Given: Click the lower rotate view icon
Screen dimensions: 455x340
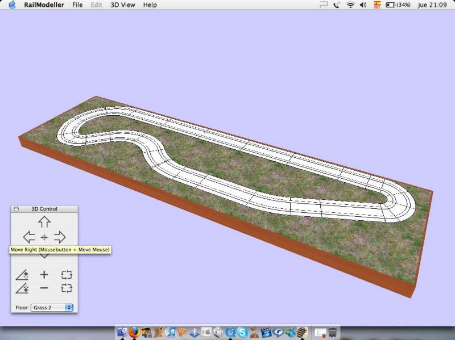Looking at the screenshot, I should click(x=67, y=288).
